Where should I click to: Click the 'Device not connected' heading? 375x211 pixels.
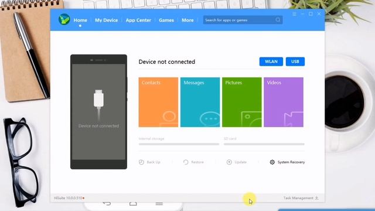pos(167,62)
